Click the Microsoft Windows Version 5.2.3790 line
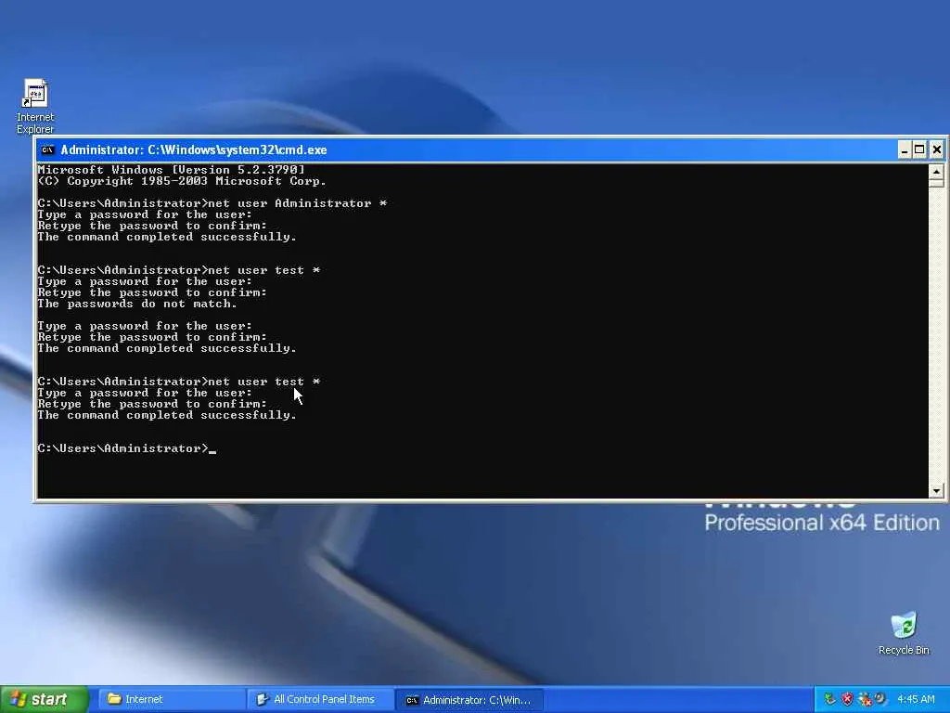 (x=171, y=170)
